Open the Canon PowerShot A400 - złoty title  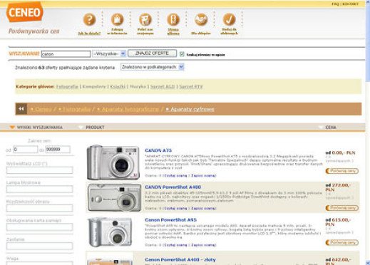click(180, 260)
